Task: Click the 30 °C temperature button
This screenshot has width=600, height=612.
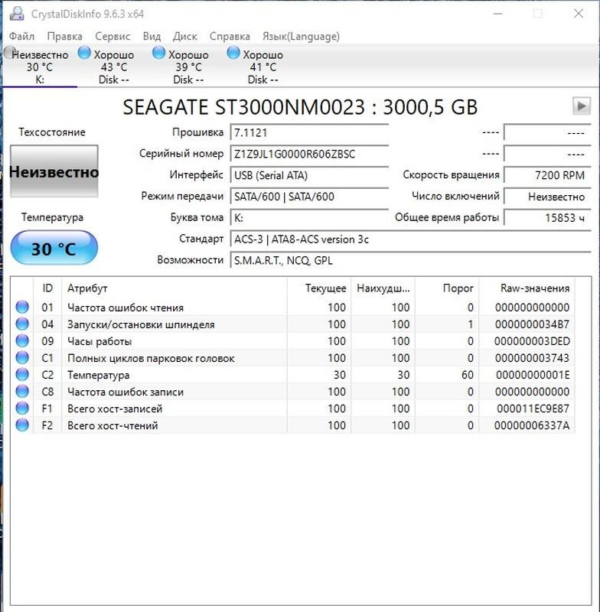Action: 54,248
